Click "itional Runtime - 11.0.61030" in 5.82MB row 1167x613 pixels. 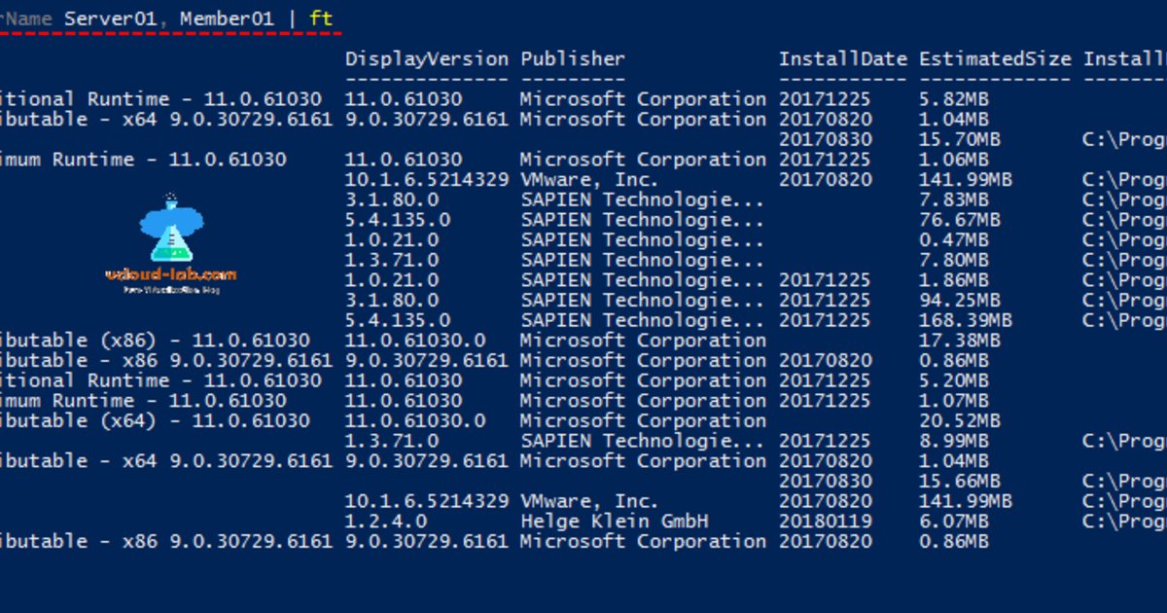click(x=161, y=99)
